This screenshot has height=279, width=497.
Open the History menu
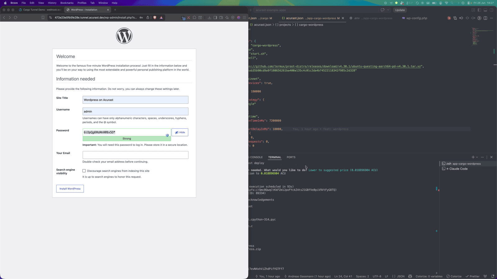52,3
